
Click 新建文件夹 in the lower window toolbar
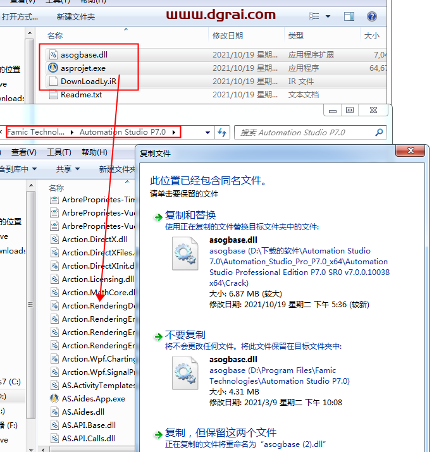point(117,169)
